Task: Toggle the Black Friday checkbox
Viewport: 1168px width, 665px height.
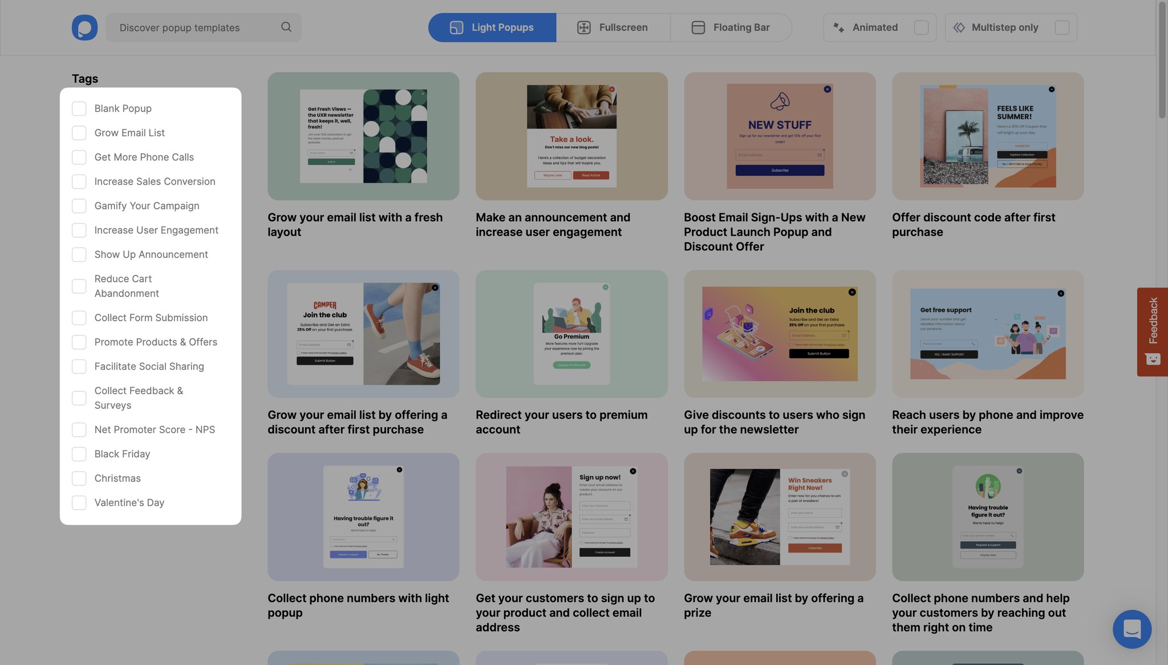Action: coord(79,453)
